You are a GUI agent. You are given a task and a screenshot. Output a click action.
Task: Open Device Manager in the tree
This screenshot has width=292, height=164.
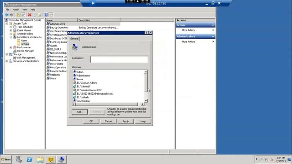(26, 51)
